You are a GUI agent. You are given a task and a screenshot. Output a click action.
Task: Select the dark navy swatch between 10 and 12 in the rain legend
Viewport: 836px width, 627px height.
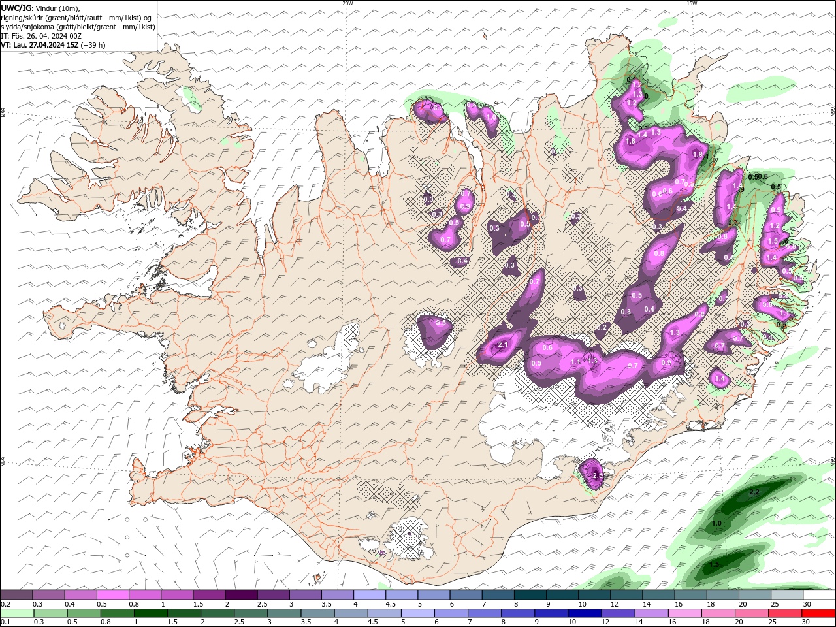click(x=583, y=613)
